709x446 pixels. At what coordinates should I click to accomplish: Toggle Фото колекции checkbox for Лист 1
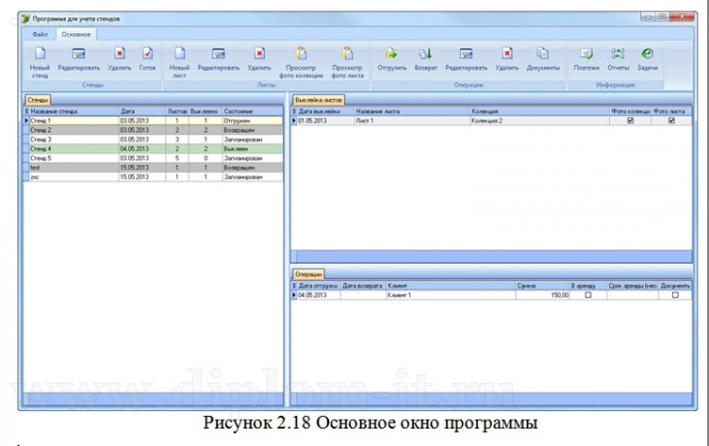(630, 120)
